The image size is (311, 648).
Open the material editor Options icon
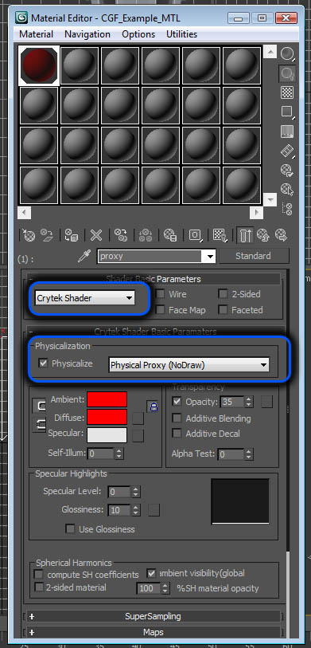[287, 171]
